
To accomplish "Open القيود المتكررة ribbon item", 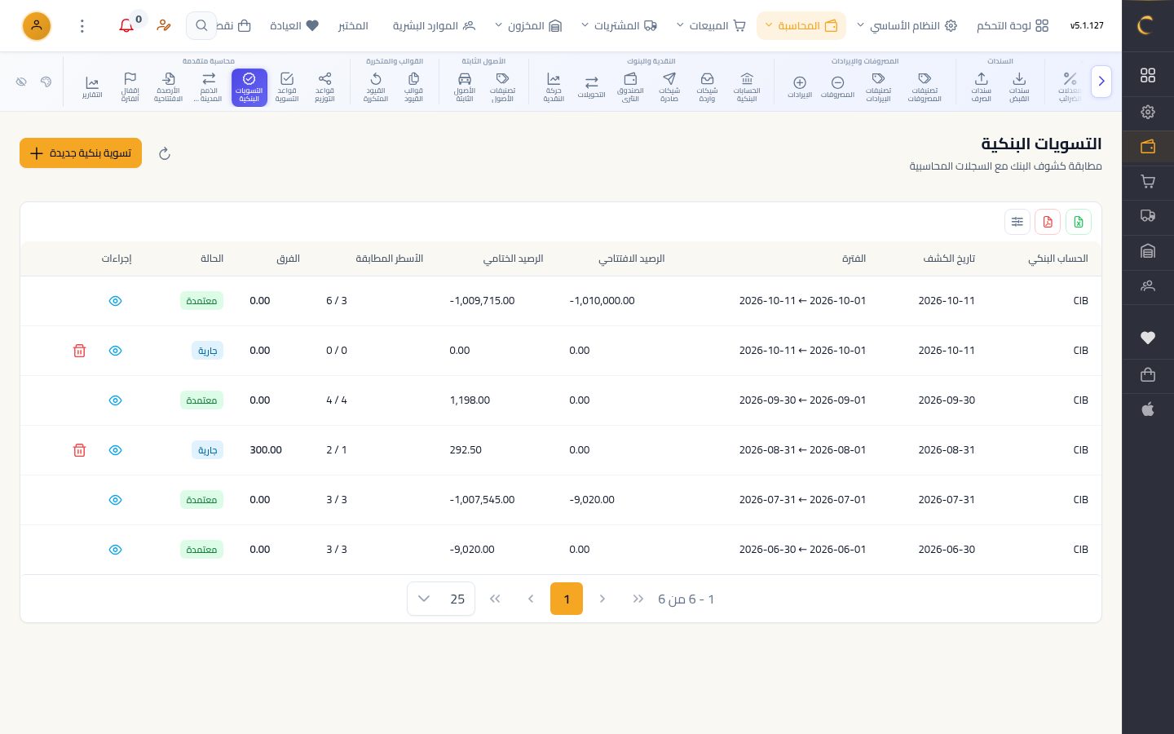I will click(x=375, y=87).
